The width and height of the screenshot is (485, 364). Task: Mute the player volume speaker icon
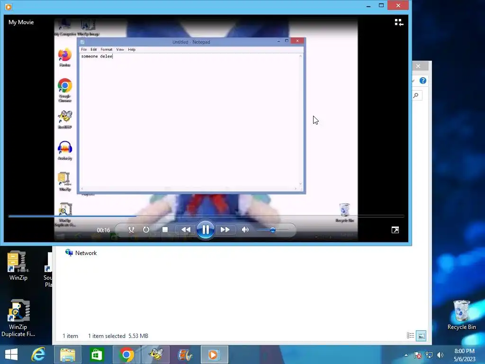point(245,230)
